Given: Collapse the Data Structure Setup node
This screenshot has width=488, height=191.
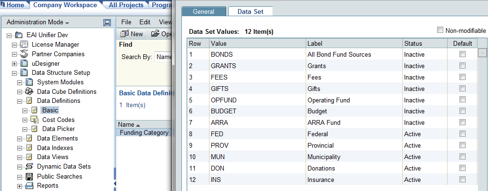Looking at the screenshot, I should [x=14, y=73].
